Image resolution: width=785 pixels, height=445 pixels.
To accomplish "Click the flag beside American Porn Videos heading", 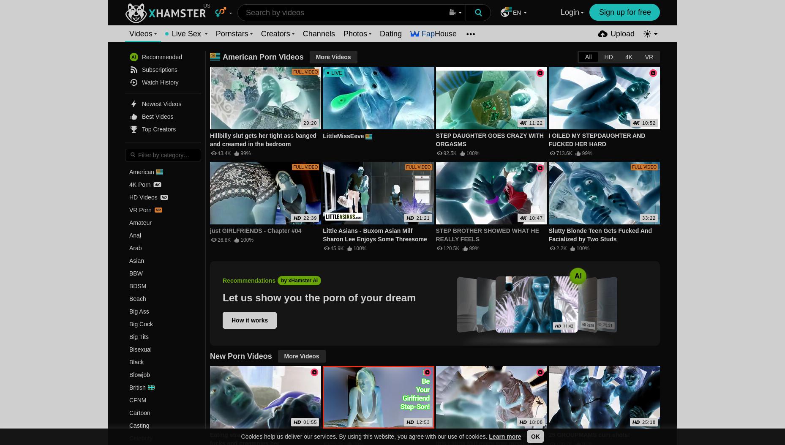I will click(x=215, y=57).
